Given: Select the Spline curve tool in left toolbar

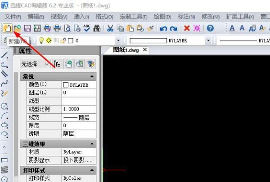Looking at the screenshot, I should tap(4, 84).
